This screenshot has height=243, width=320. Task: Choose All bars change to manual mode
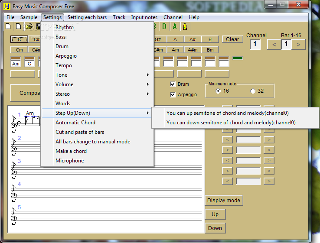tap(98, 142)
